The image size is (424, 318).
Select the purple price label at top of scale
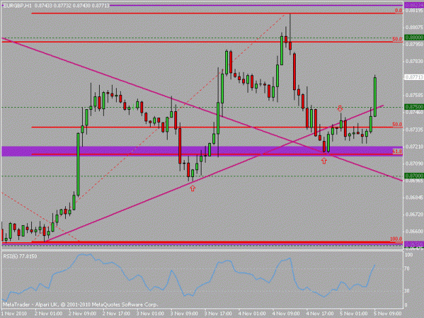[414, 5]
